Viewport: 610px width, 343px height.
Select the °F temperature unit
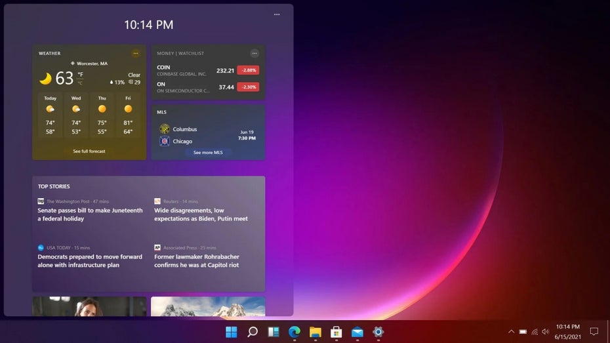click(x=80, y=74)
